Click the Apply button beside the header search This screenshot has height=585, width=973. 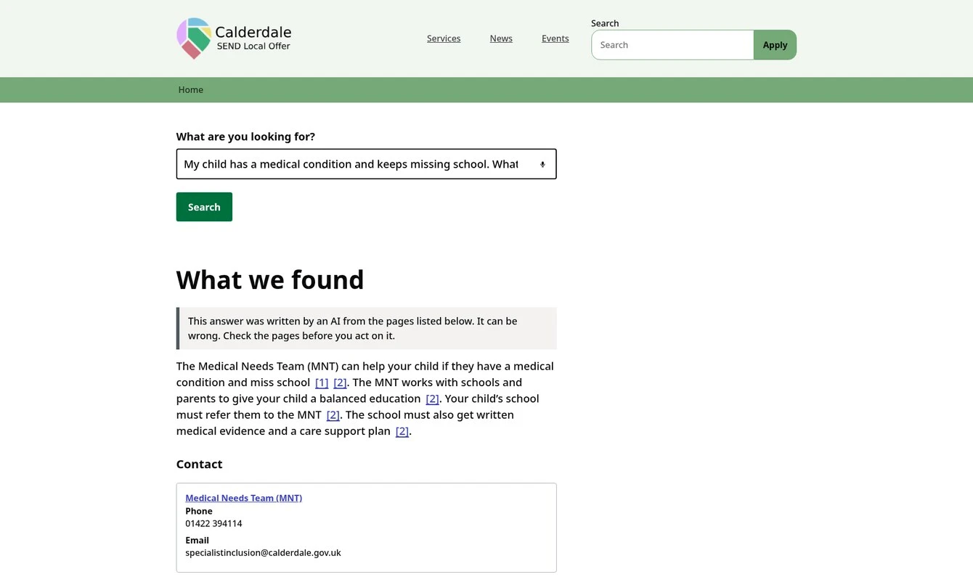pyautogui.click(x=775, y=45)
